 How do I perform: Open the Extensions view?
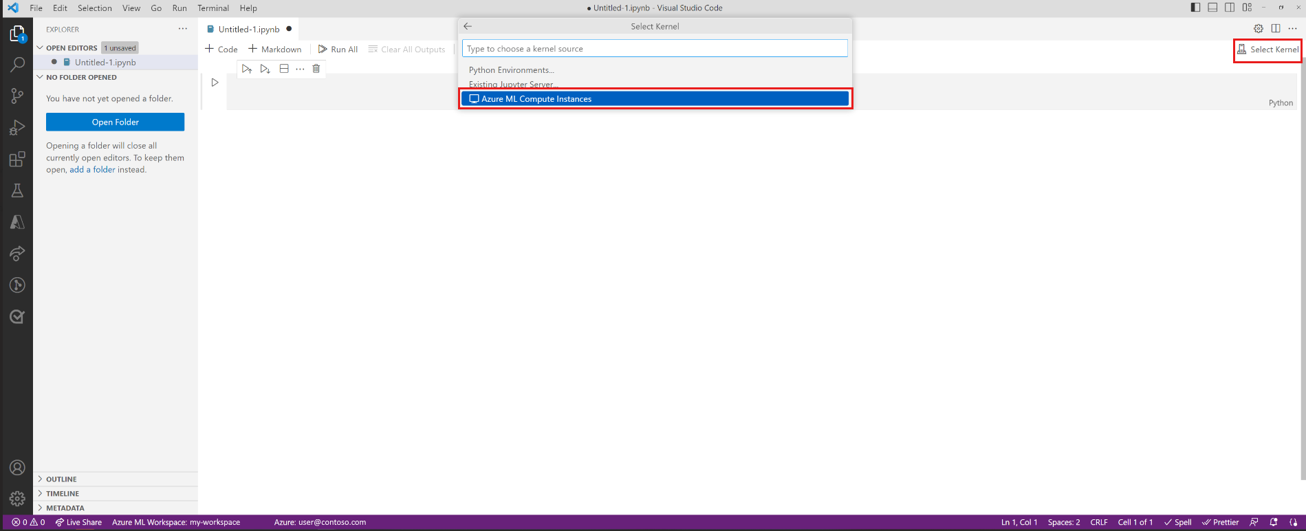[17, 160]
